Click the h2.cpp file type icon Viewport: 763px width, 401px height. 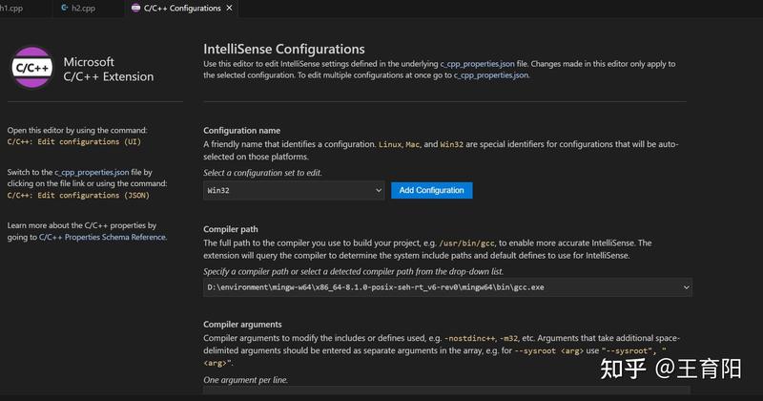click(x=64, y=8)
